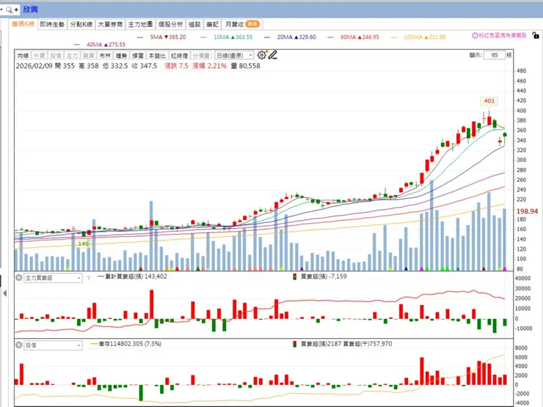Toggle the 分價量 overlay button
Image resolution: width=543 pixels, height=407 pixels.
[201, 56]
